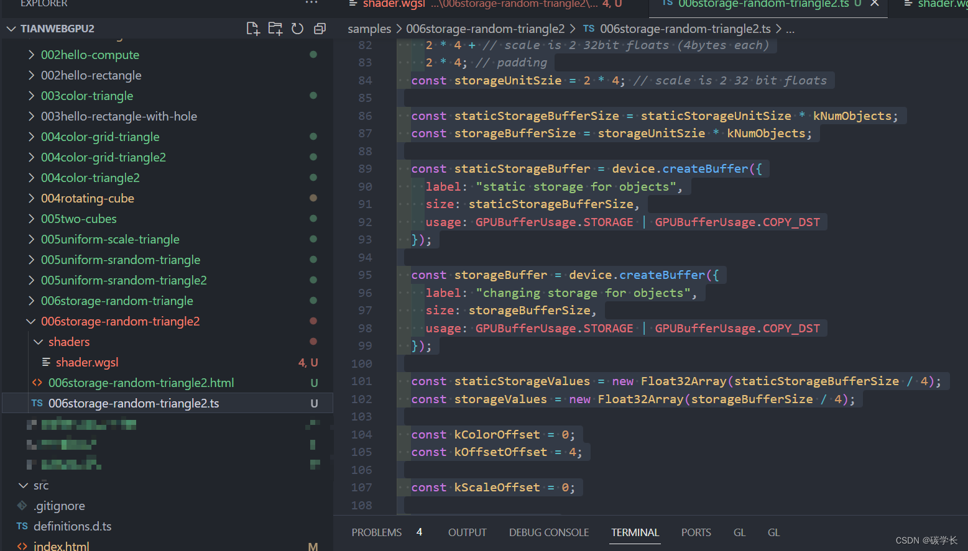Expand the 006storage-random-triangle folder
This screenshot has width=968, height=551.
coord(31,301)
